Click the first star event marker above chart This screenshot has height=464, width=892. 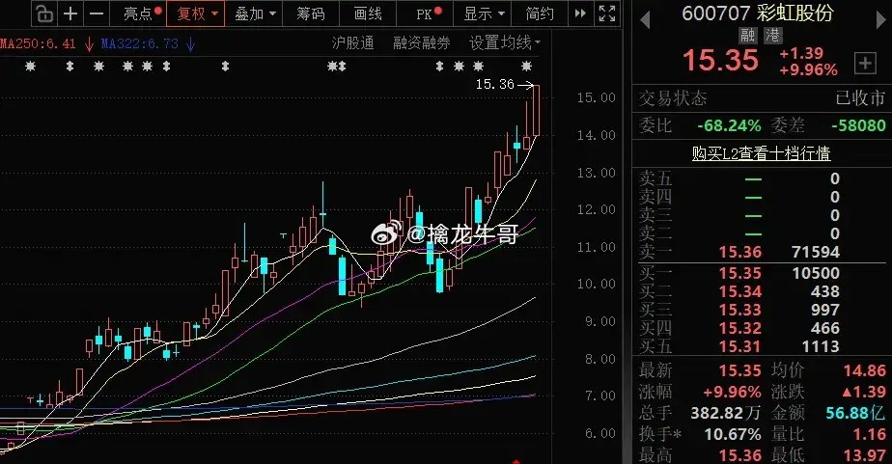(31, 67)
